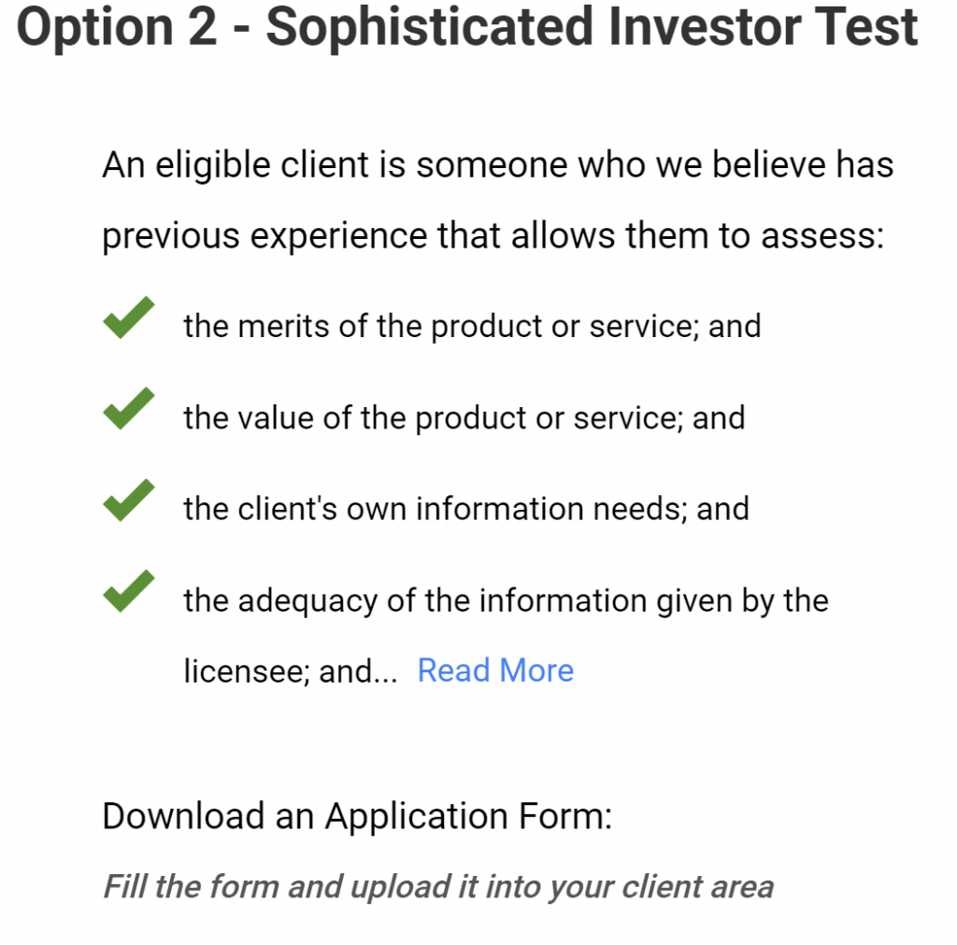
Task: Click the green checkmark beside value item
Action: click(x=129, y=408)
